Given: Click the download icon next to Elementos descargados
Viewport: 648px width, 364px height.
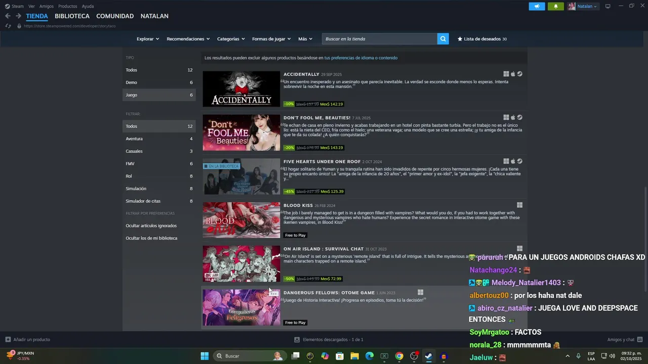Looking at the screenshot, I should [297, 340].
